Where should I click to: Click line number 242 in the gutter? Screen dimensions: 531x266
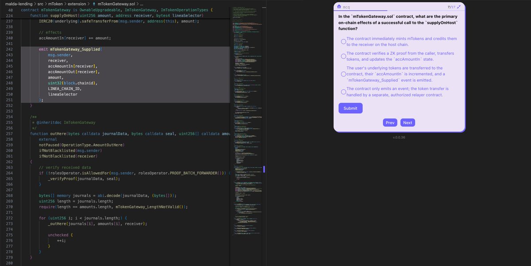[10, 50]
